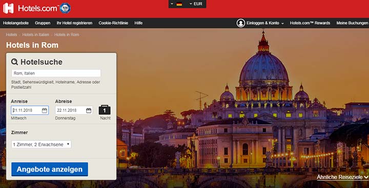369x188 pixels.
Task: Open the Abreise calendar icon
Action: (89, 110)
